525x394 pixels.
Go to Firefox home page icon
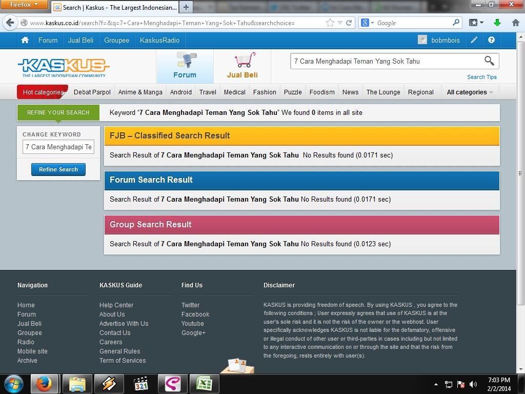click(516, 23)
